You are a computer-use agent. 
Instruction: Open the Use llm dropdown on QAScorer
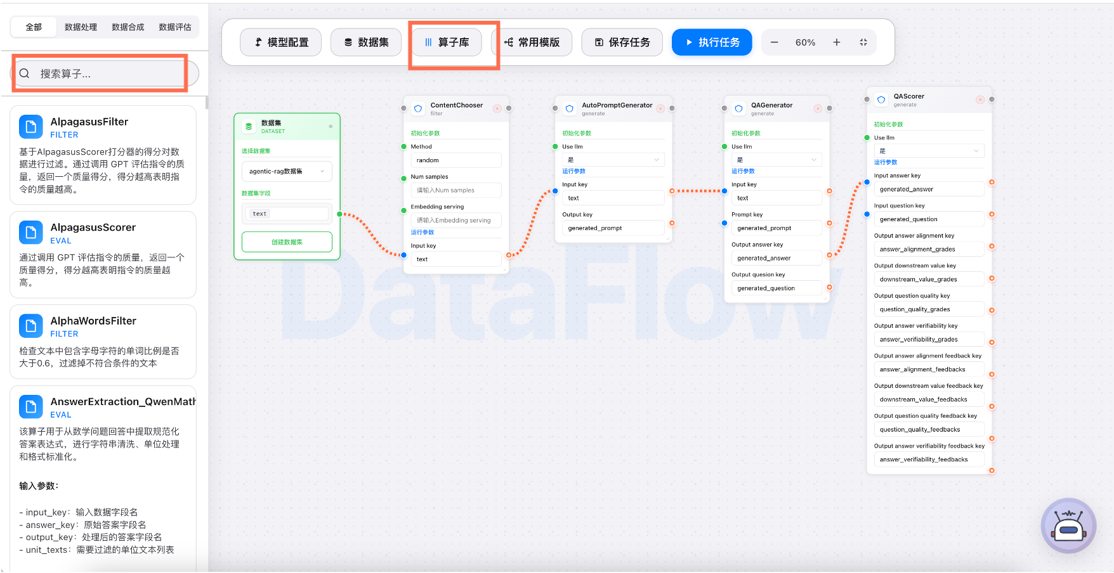click(929, 150)
